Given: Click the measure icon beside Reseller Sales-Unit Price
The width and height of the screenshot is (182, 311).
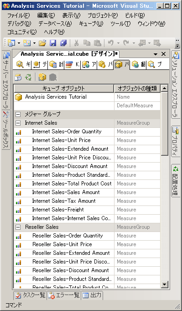Looking at the screenshot, I should tap(18, 245).
